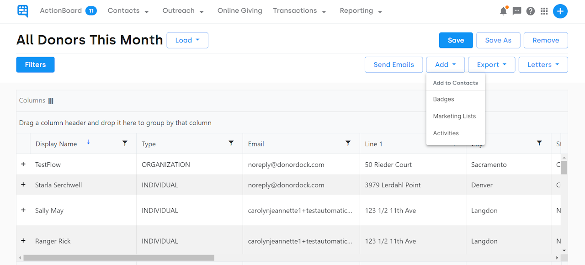Open the Load dropdown
Image resolution: width=585 pixels, height=265 pixels.
coord(187,40)
